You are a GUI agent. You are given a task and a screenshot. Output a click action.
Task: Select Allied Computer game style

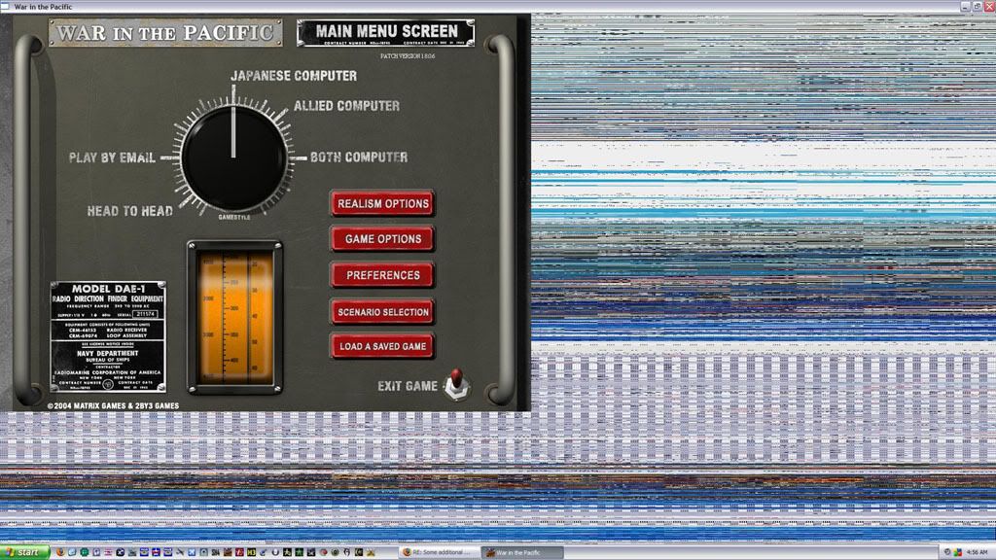click(346, 105)
